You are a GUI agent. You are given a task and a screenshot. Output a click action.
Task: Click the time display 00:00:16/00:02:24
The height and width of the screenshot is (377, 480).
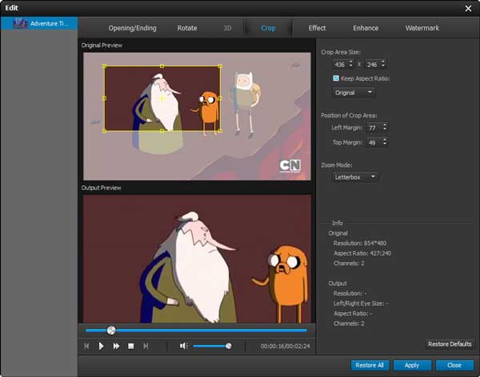coord(285,346)
